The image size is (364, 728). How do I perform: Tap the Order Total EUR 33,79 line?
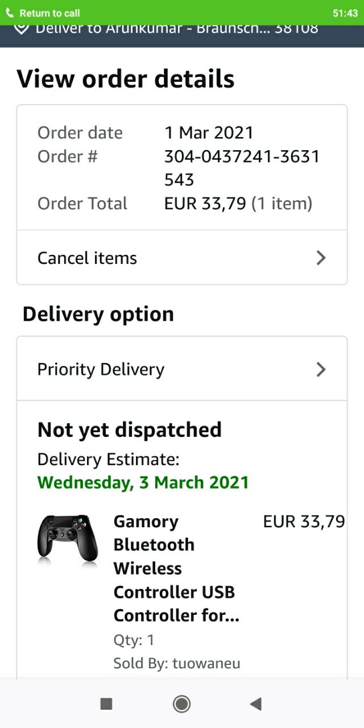pos(175,203)
